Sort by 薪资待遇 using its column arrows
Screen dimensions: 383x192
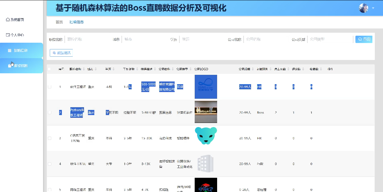coord(155,69)
